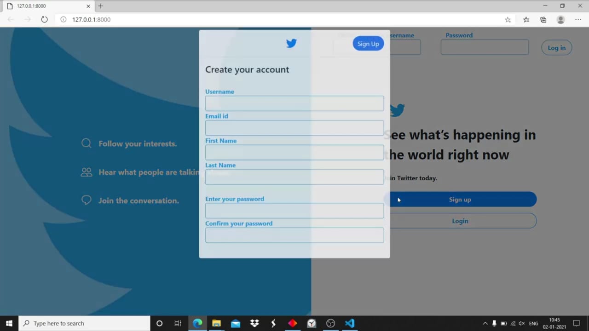Open File Explorer from the taskbar
Screen dimensions: 589x331
coord(216,323)
